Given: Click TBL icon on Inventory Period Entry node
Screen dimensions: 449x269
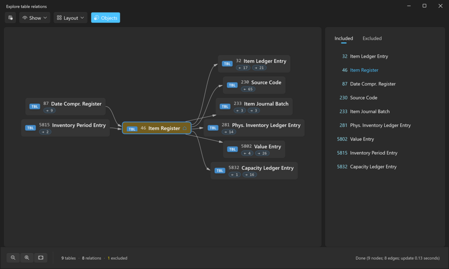Looking at the screenshot, I should (x=30, y=128).
